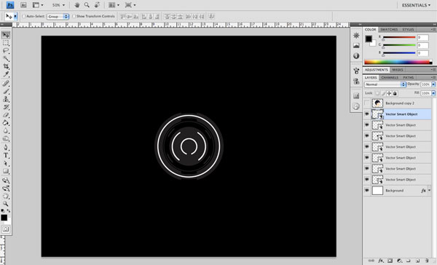The width and height of the screenshot is (437, 265).
Task: Click the Delete layer trash icon
Action: 427,261
